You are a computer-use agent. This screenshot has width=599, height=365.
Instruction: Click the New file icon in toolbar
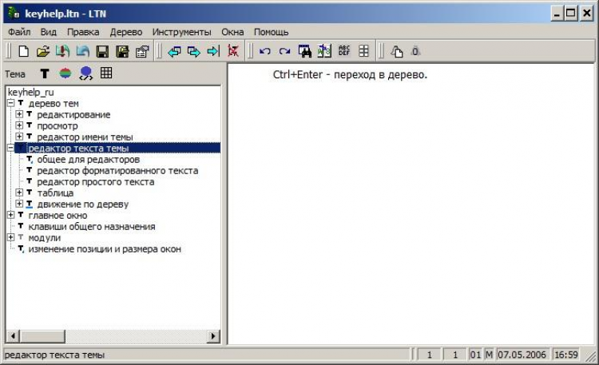click(x=24, y=51)
